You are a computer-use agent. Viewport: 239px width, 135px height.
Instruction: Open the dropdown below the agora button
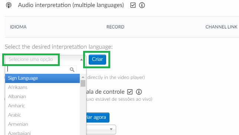101,129
